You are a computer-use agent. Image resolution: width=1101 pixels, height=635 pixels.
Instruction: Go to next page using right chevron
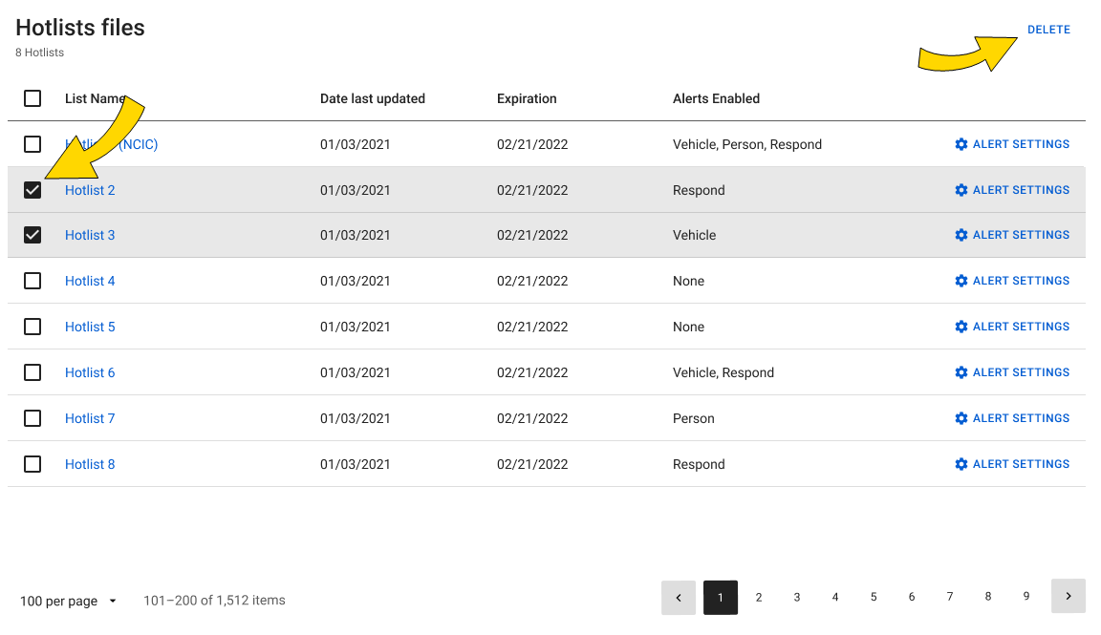tap(1068, 597)
